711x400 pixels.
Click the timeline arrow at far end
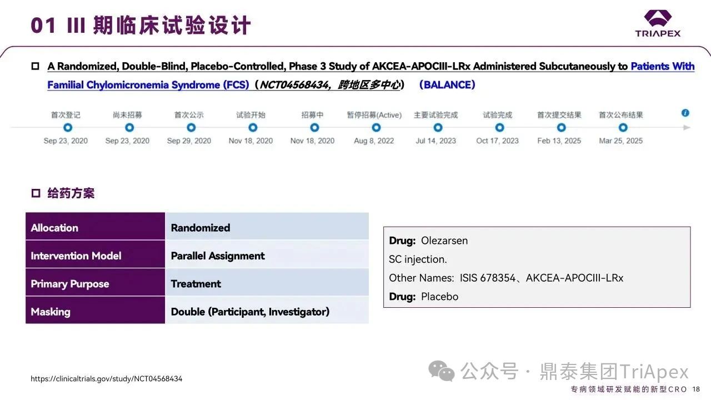point(687,128)
